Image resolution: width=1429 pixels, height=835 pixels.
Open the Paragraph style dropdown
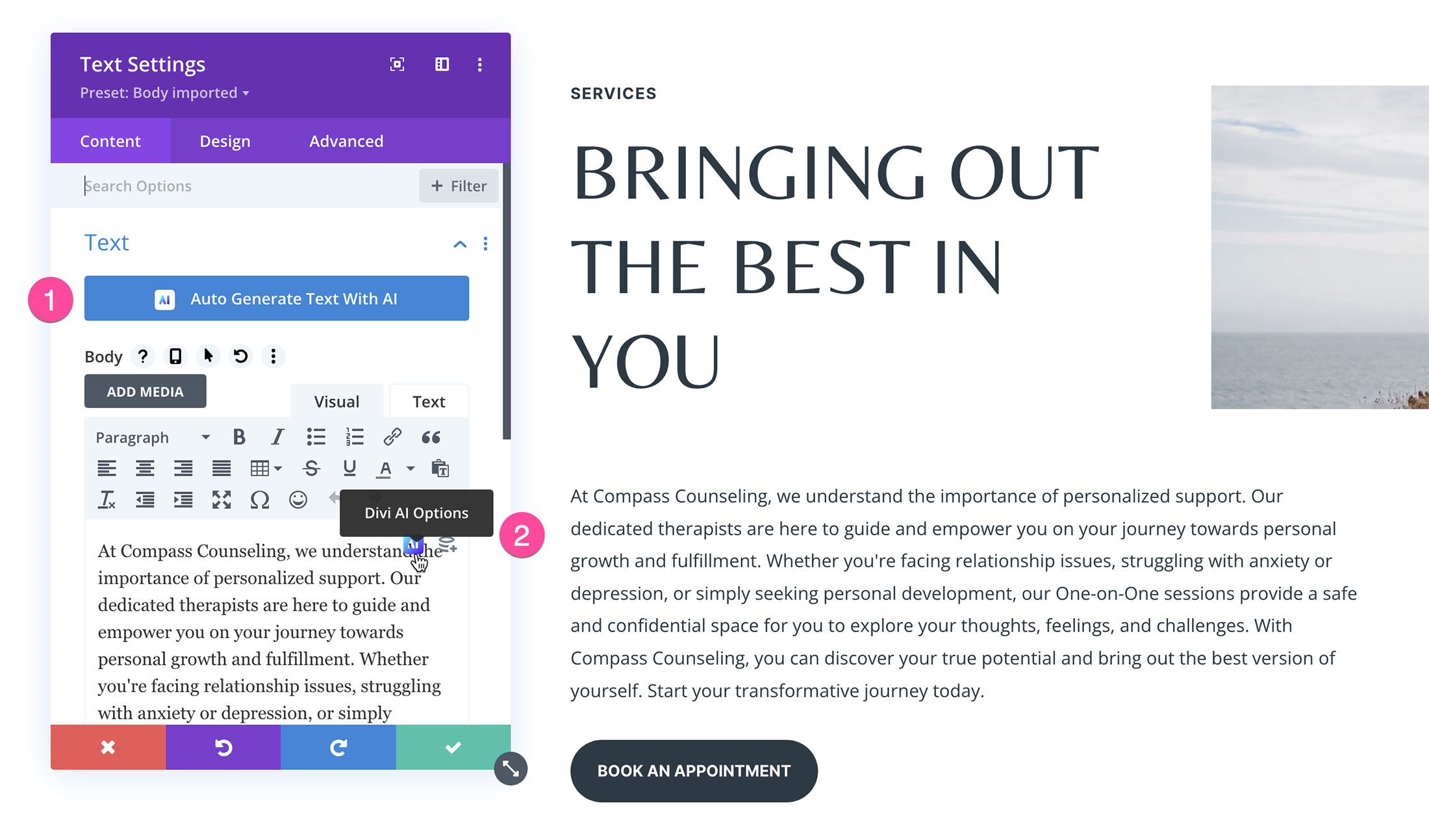coord(151,435)
